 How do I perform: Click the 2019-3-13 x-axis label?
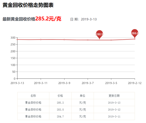point(17,83)
